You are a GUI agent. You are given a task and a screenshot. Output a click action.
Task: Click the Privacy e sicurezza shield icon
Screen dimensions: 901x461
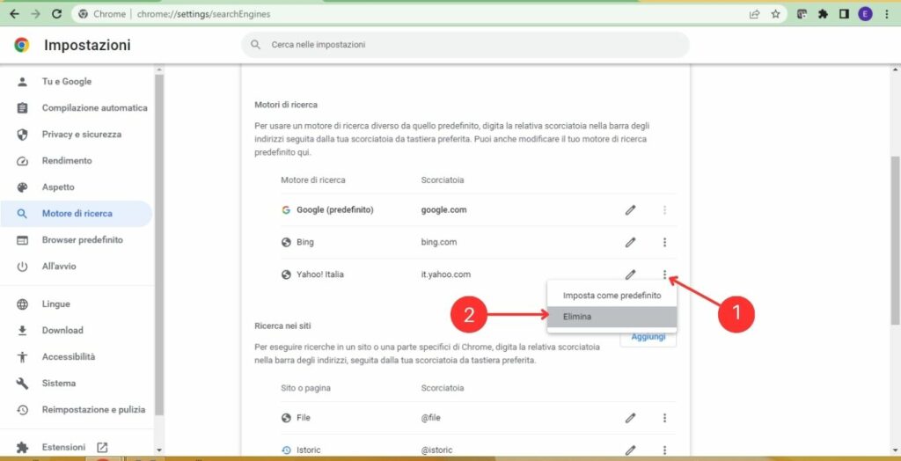22,135
